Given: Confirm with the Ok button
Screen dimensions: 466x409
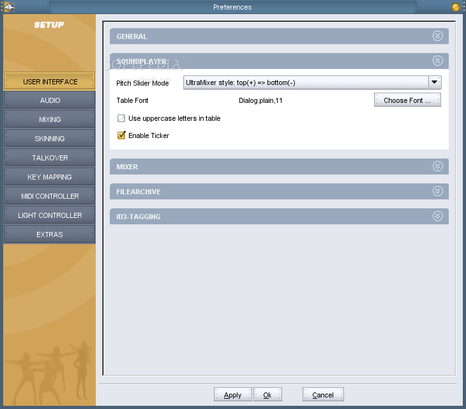Looking at the screenshot, I should point(267,395).
